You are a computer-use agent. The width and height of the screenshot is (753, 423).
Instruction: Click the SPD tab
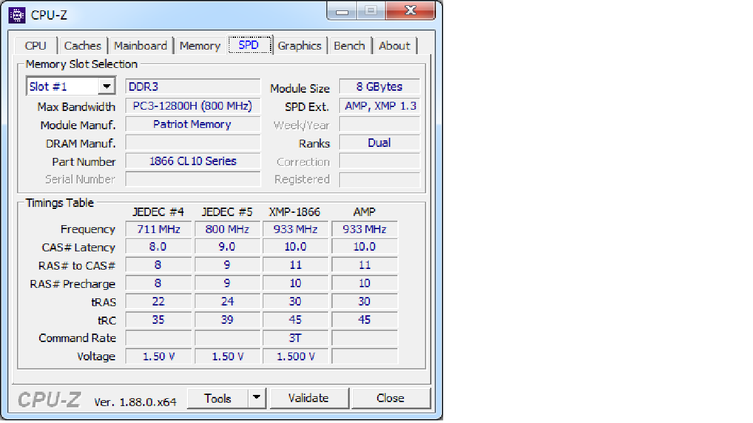249,44
